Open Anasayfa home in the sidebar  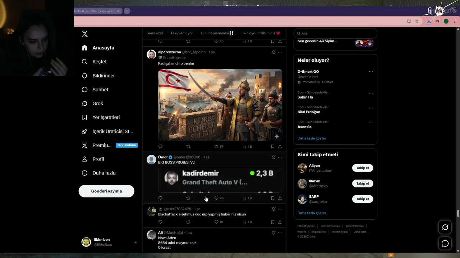tap(98, 48)
